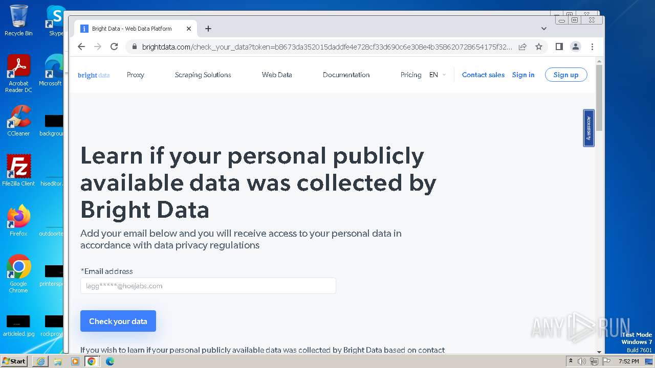This screenshot has width=655, height=368.
Task: Go to the Pricing page
Action: pos(411,75)
